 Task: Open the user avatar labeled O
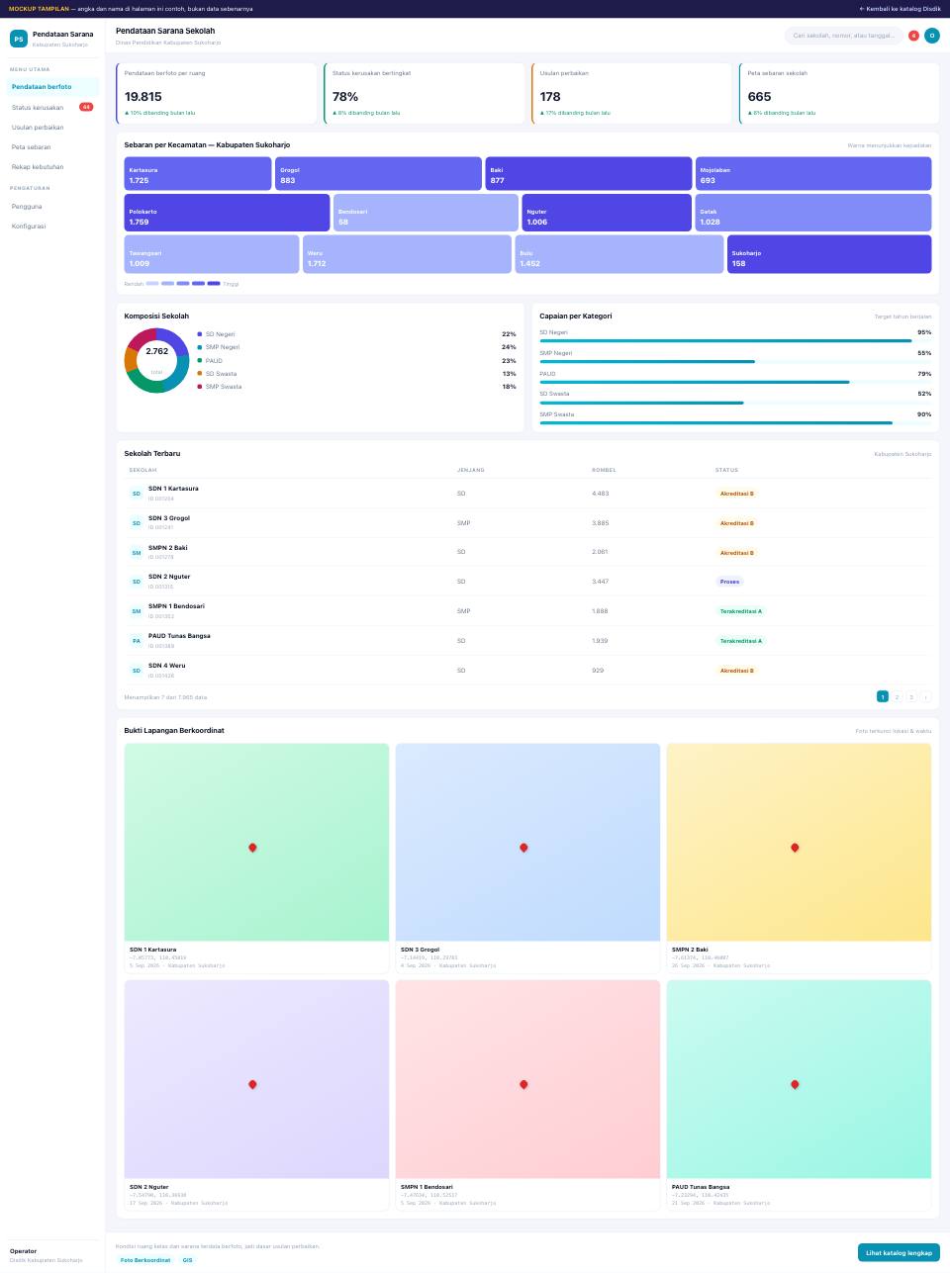point(932,36)
